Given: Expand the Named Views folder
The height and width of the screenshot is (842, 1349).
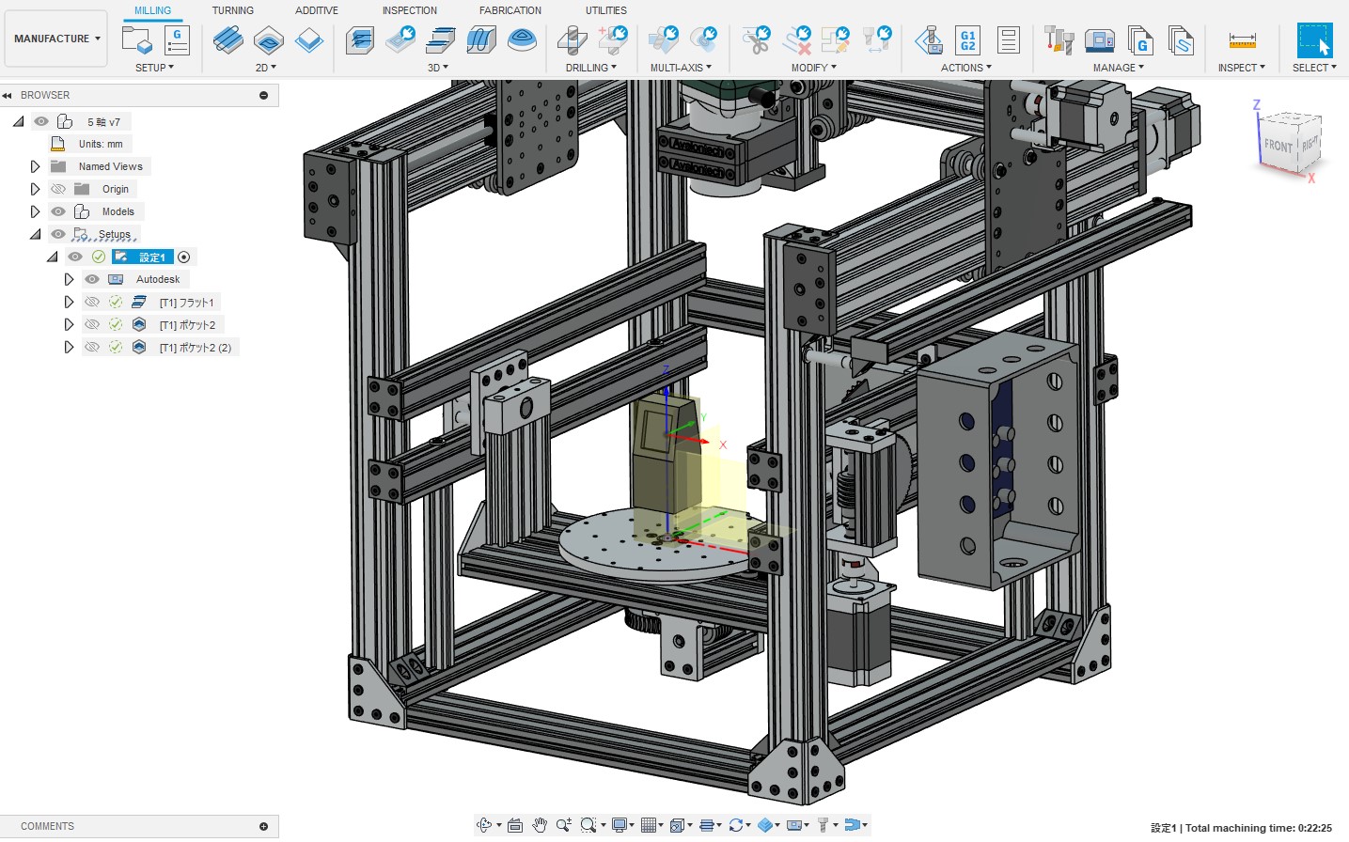Looking at the screenshot, I should coord(35,166).
